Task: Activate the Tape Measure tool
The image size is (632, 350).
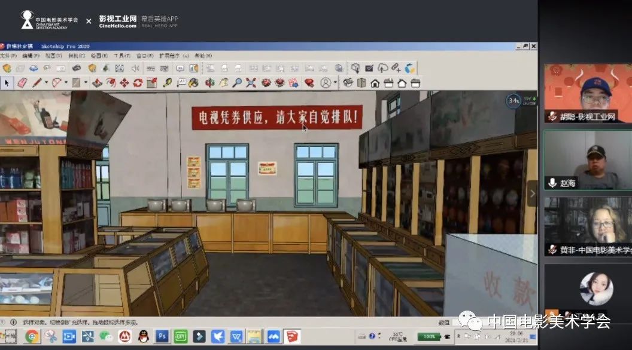Action: pos(167,83)
